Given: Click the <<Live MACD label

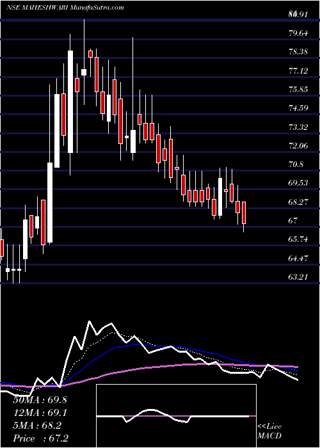Looking at the screenshot, I should point(269,431).
